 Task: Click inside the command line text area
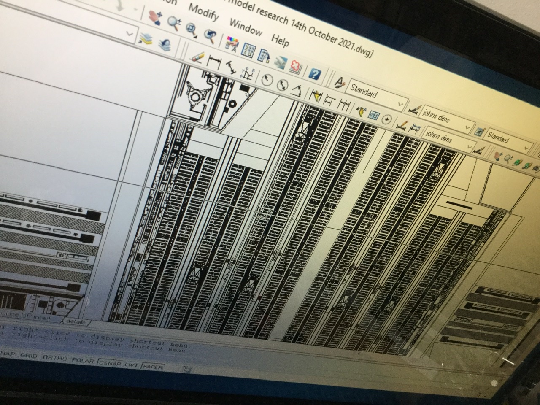pyautogui.click(x=93, y=340)
